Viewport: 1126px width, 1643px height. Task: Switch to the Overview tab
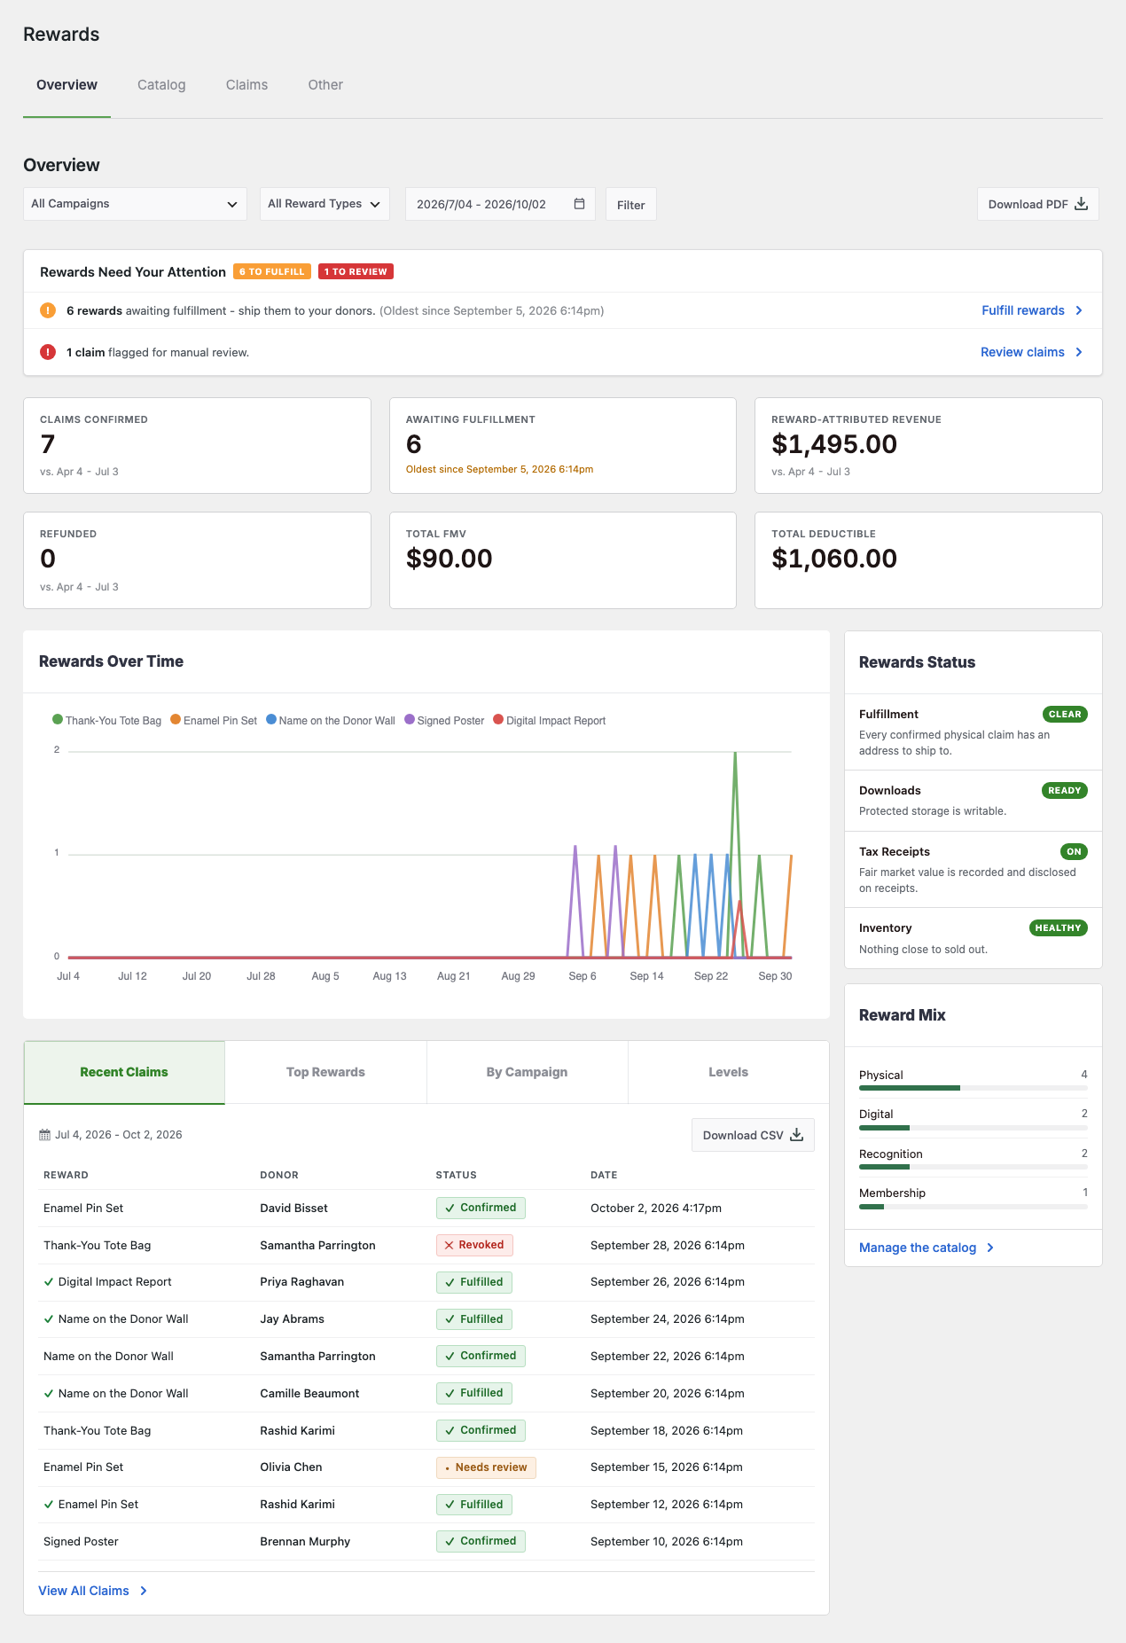point(66,85)
